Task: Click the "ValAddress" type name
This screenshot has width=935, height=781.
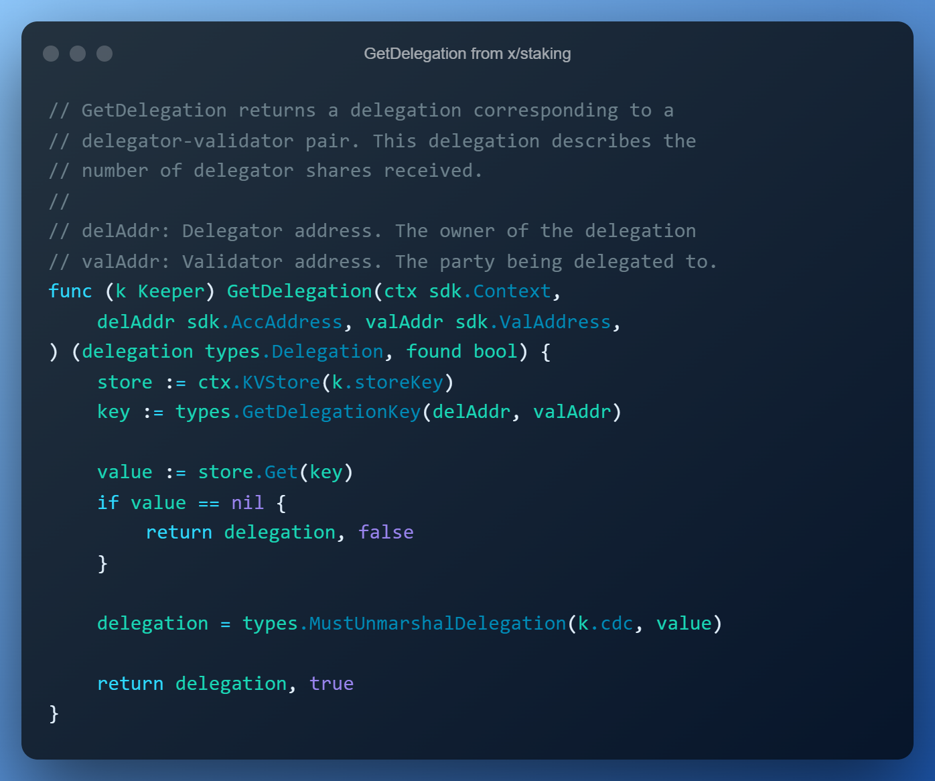Action: point(556,322)
